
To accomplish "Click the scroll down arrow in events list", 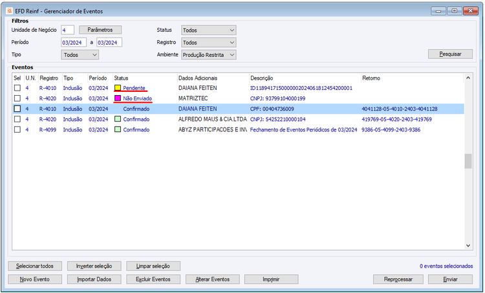I will coord(468,245).
